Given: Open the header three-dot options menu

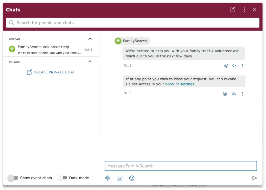Looking at the screenshot, I should pyautogui.click(x=244, y=10).
